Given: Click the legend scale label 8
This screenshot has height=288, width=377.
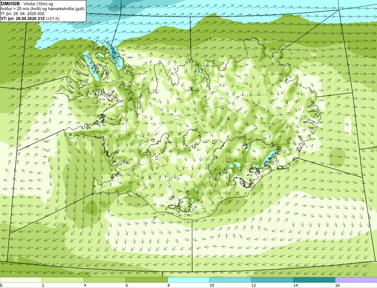Looking at the screenshot, I should pyautogui.click(x=169, y=285).
